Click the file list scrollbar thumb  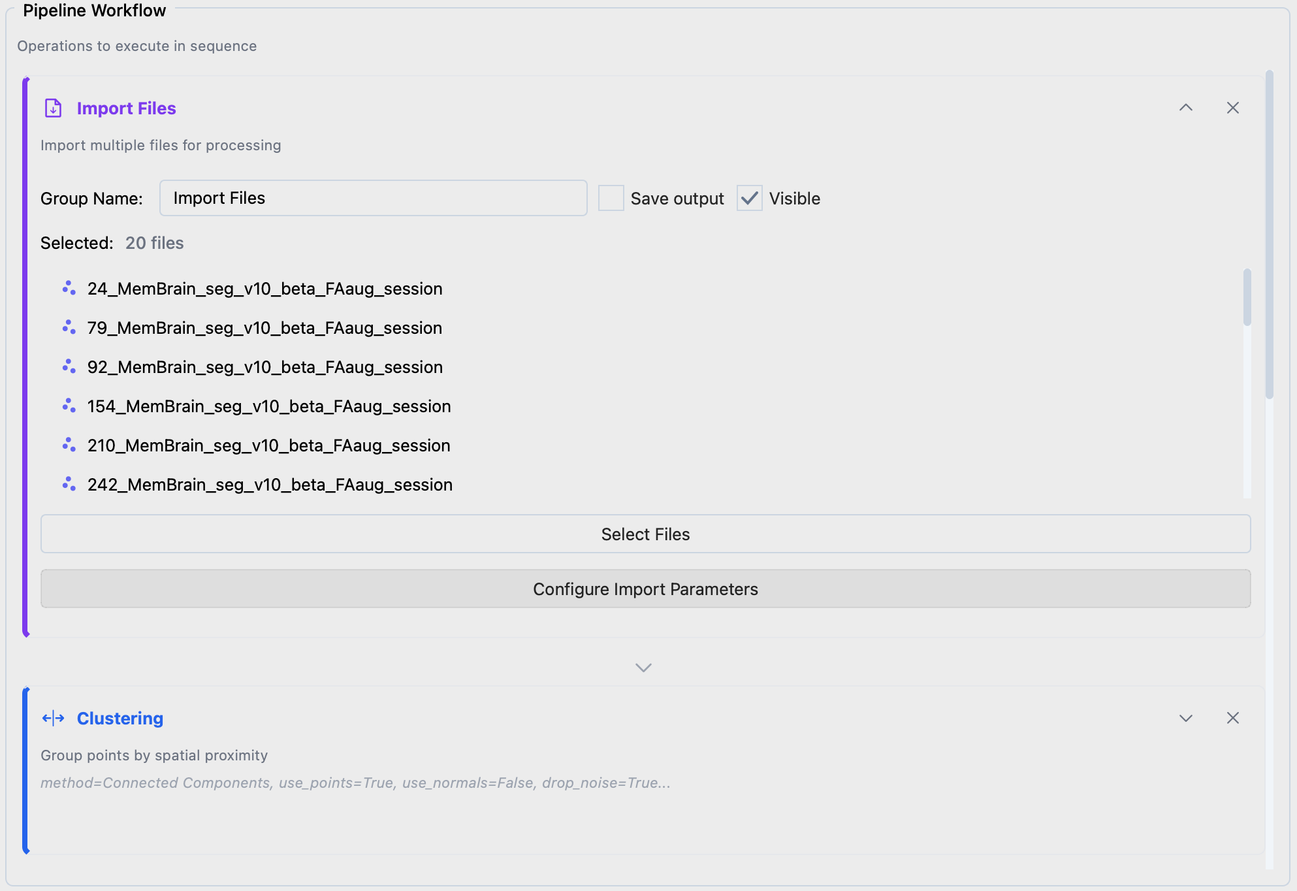(1247, 297)
